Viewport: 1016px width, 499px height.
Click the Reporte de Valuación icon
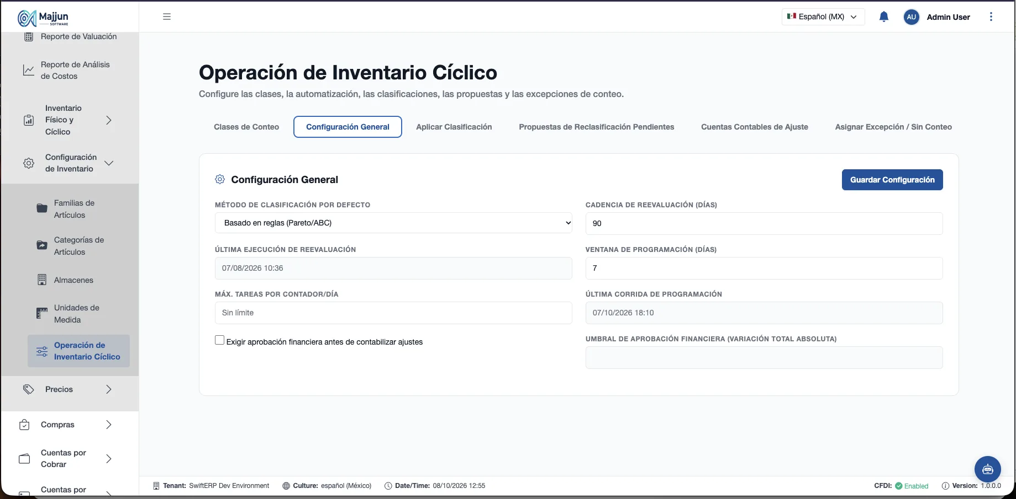(x=29, y=37)
